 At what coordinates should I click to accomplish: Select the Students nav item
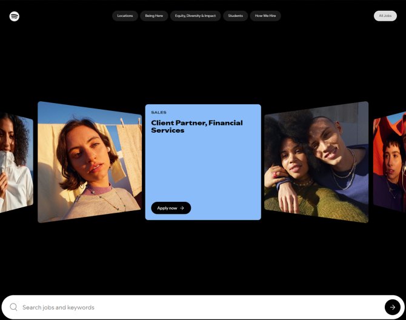[x=235, y=16]
